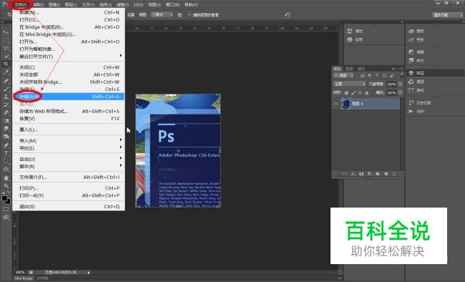Open crop view overlay dropdown (三等分)
Viewport: 465px width, 282px height.
[x=162, y=15]
